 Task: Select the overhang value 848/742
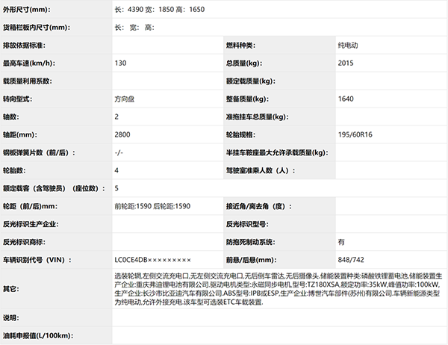pos(351,260)
